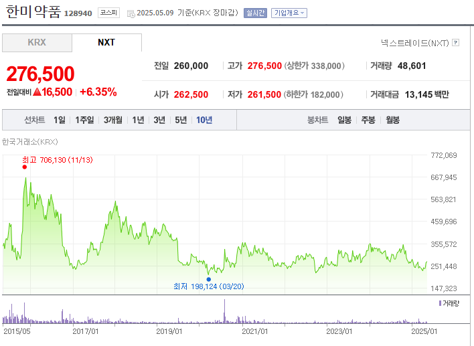Click the 전일 value 260,000
This screenshot has height=346, width=474.
tap(191, 66)
